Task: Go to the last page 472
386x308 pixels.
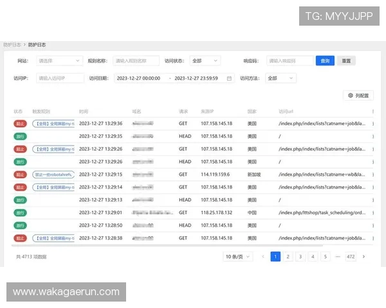Action: (351, 257)
